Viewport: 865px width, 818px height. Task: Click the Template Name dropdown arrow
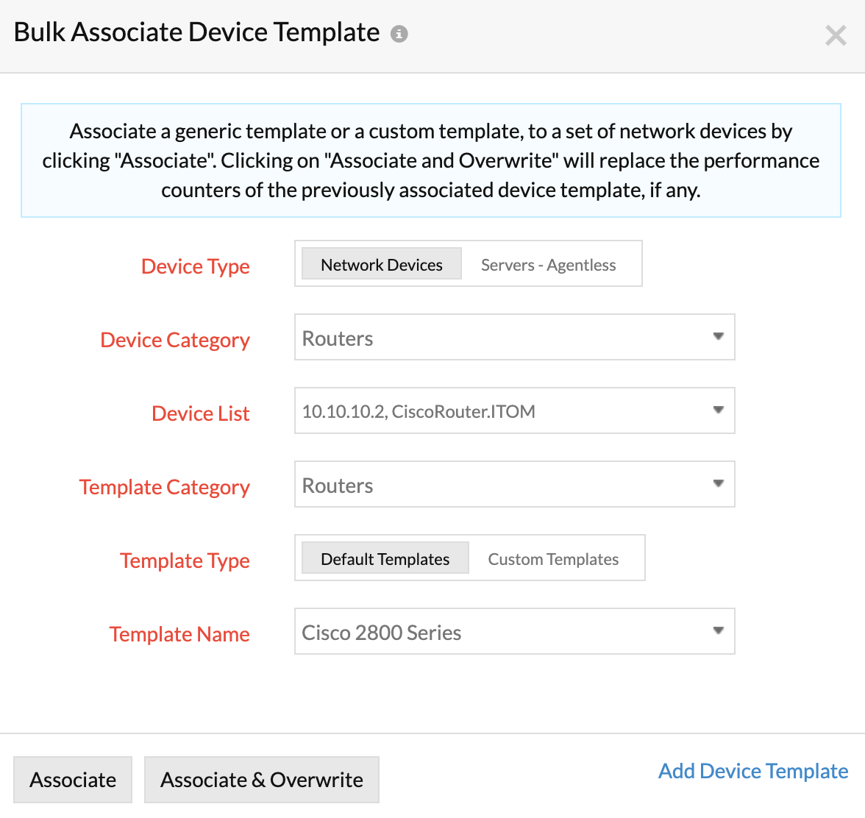pos(719,631)
